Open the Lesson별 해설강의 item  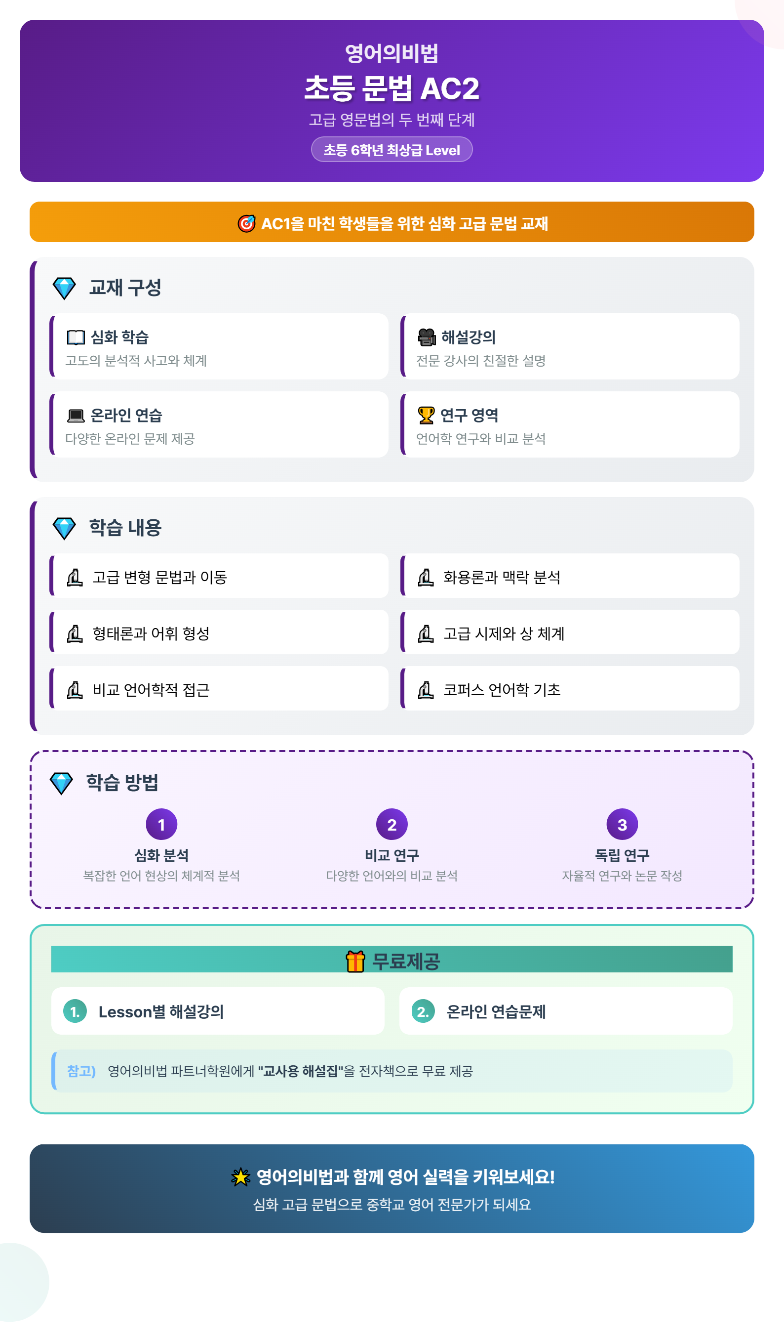coord(218,1011)
